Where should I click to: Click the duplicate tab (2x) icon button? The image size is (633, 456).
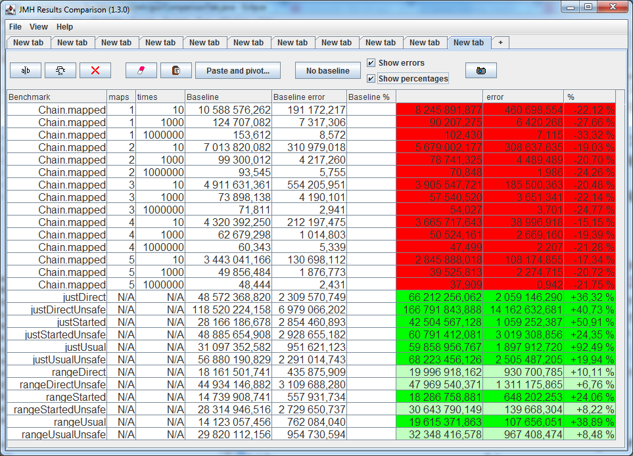(60, 70)
